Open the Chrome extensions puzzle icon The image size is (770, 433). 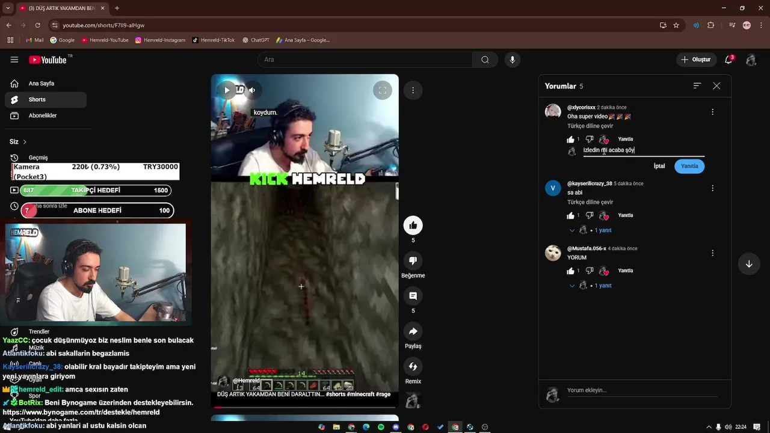tap(711, 25)
